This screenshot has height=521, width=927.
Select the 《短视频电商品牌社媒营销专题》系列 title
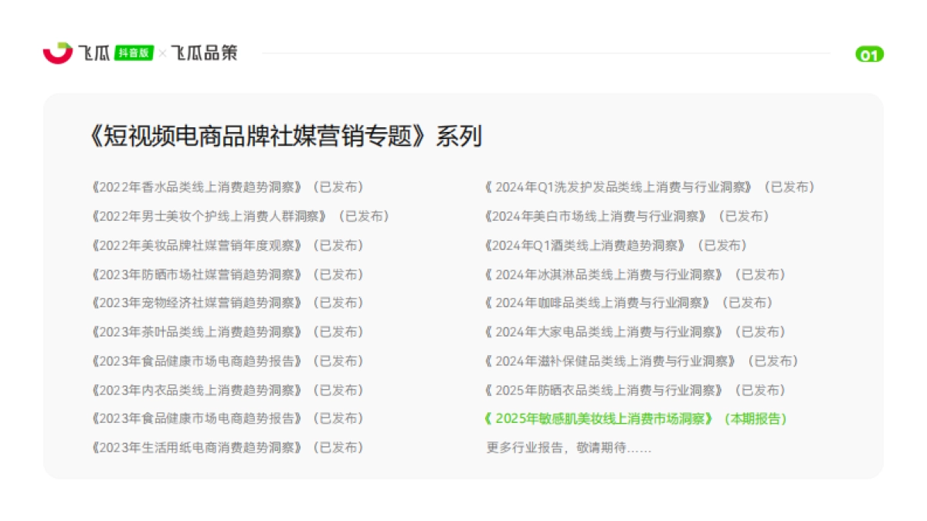(x=286, y=136)
